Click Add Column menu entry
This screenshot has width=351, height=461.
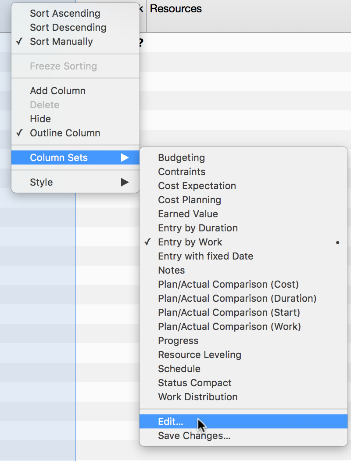pyautogui.click(x=75, y=91)
